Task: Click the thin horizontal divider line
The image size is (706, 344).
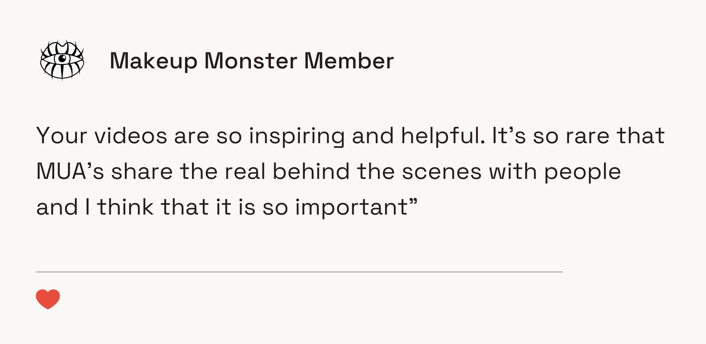Action: (x=299, y=272)
